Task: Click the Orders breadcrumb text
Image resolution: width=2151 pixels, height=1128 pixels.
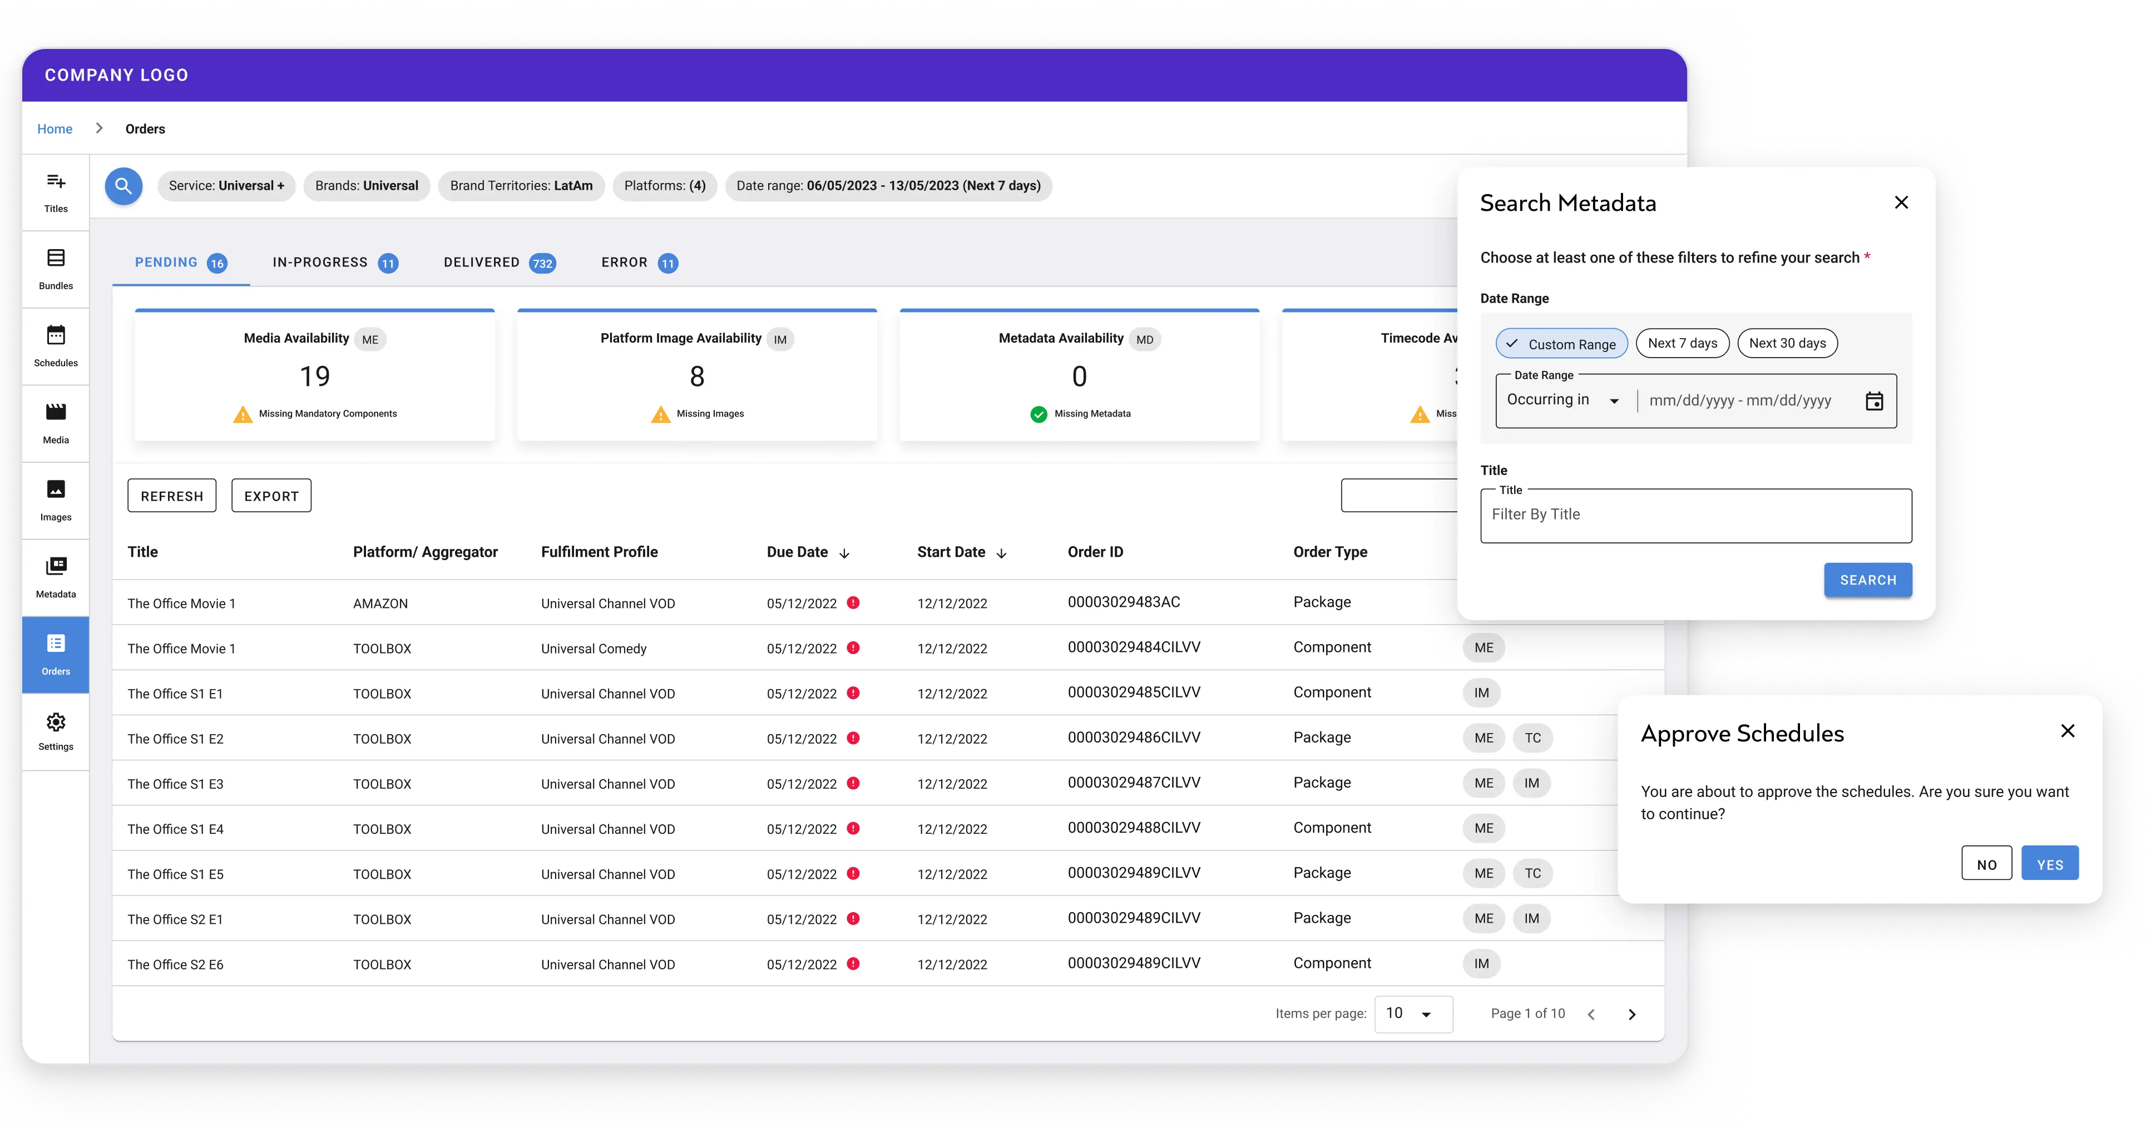Action: click(145, 128)
